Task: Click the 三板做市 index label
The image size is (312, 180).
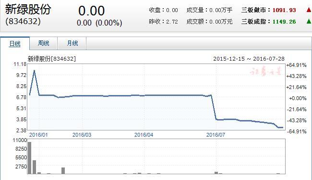Action: [x=253, y=10]
